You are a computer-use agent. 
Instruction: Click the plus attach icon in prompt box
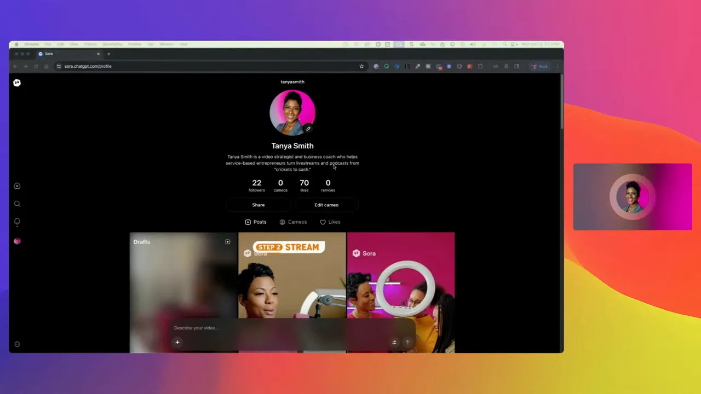[177, 342]
